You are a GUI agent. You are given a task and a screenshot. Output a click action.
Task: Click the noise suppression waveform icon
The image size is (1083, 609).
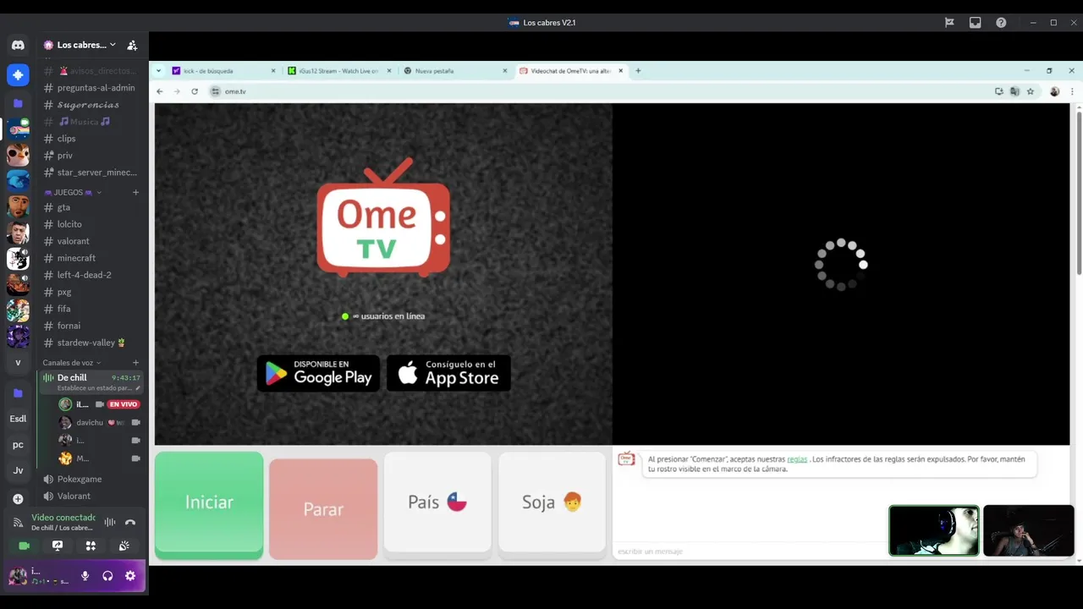110,522
